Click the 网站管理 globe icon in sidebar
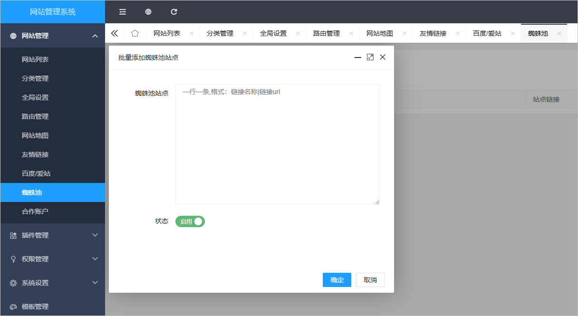 pyautogui.click(x=13, y=36)
